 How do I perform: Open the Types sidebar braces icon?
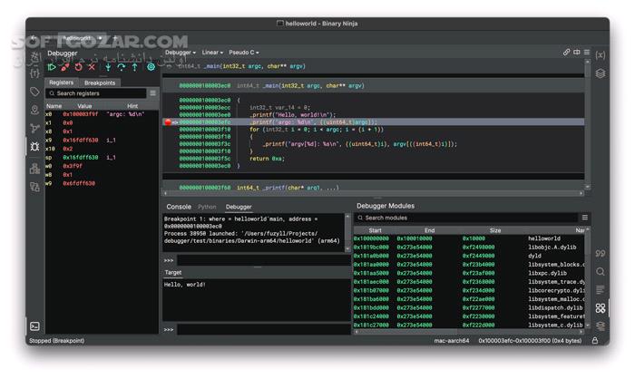[34, 73]
